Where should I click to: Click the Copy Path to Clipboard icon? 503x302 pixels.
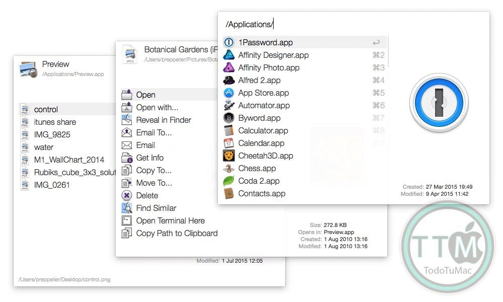[127, 234]
